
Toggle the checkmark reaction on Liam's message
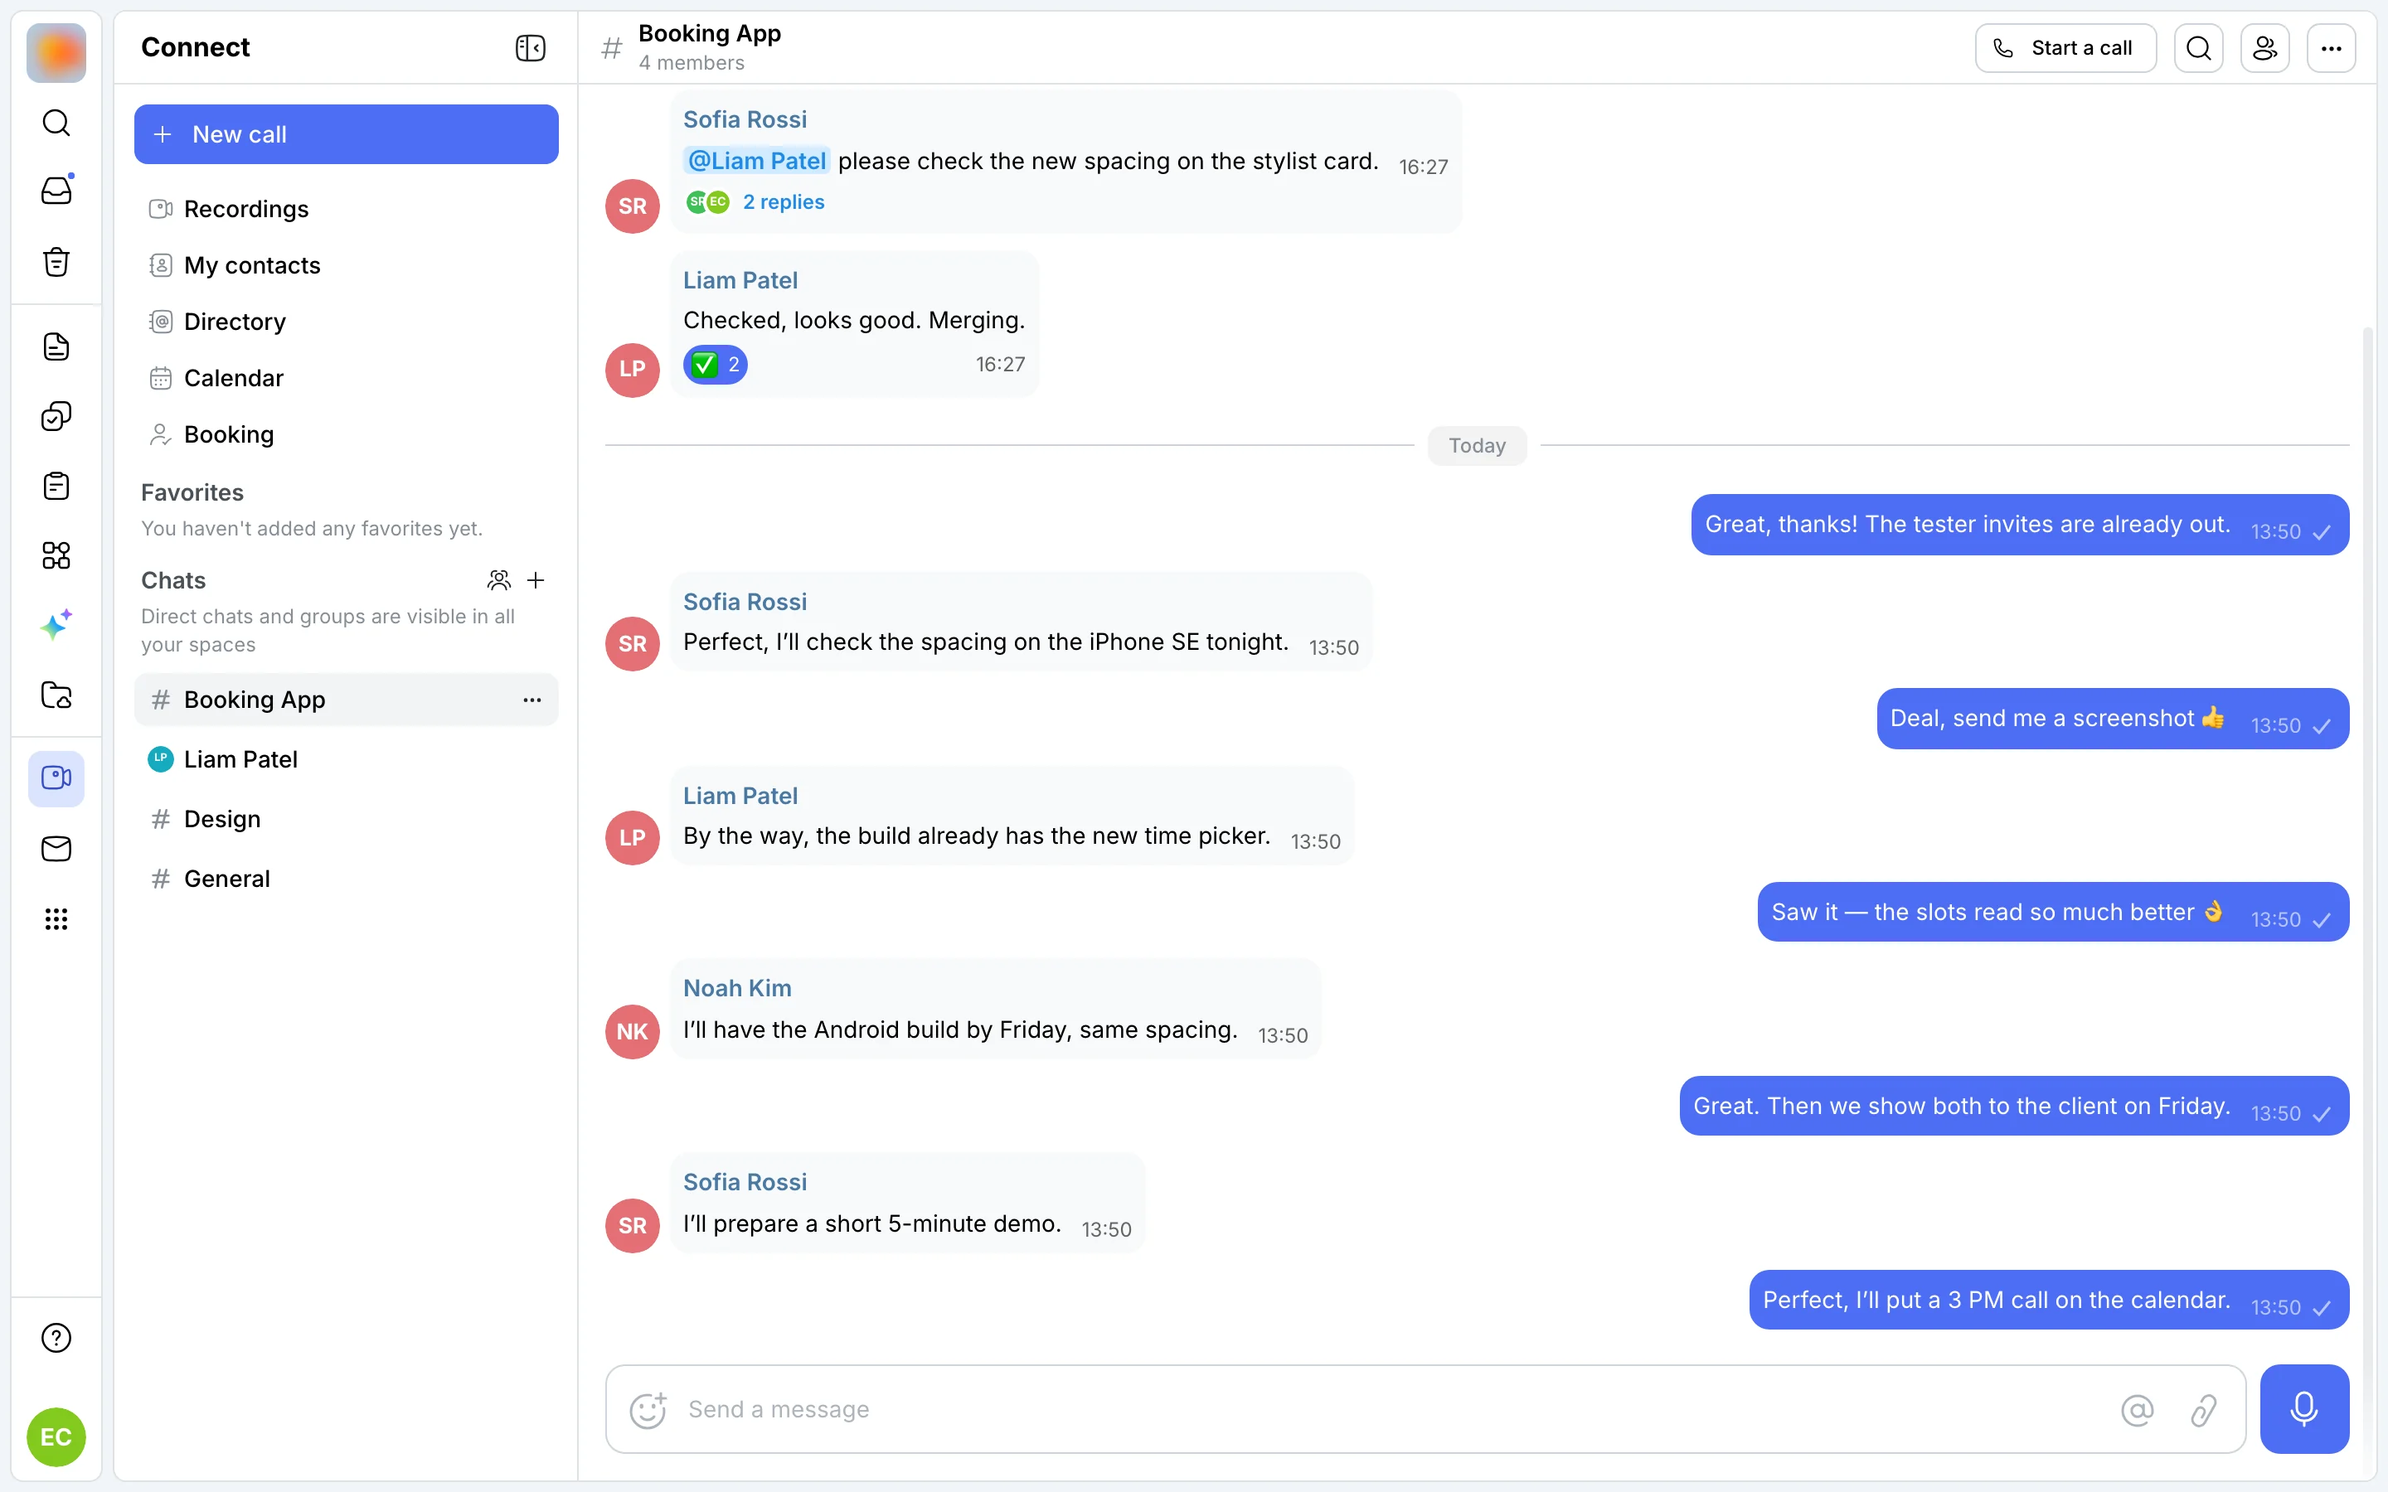click(x=716, y=364)
